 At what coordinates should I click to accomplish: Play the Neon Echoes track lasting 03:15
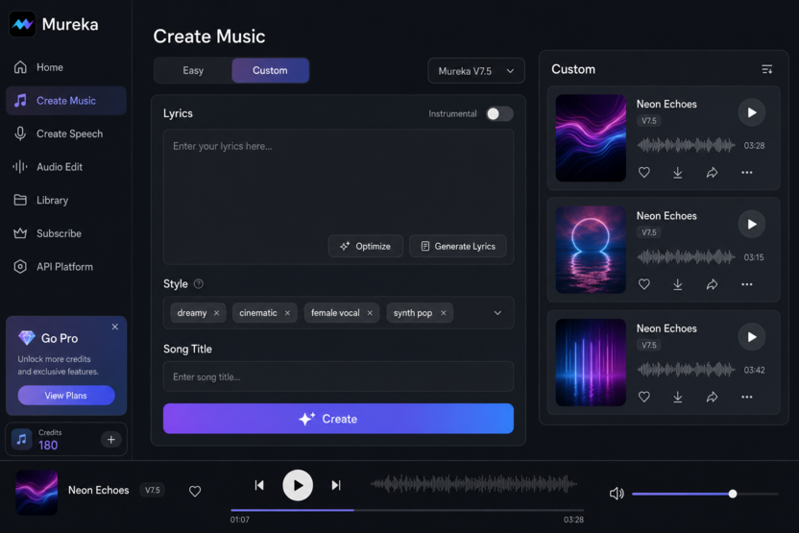tap(752, 224)
